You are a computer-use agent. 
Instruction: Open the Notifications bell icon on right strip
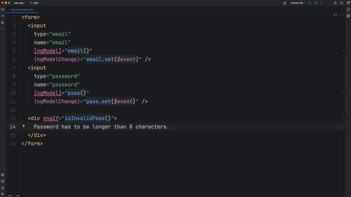(x=348, y=9)
